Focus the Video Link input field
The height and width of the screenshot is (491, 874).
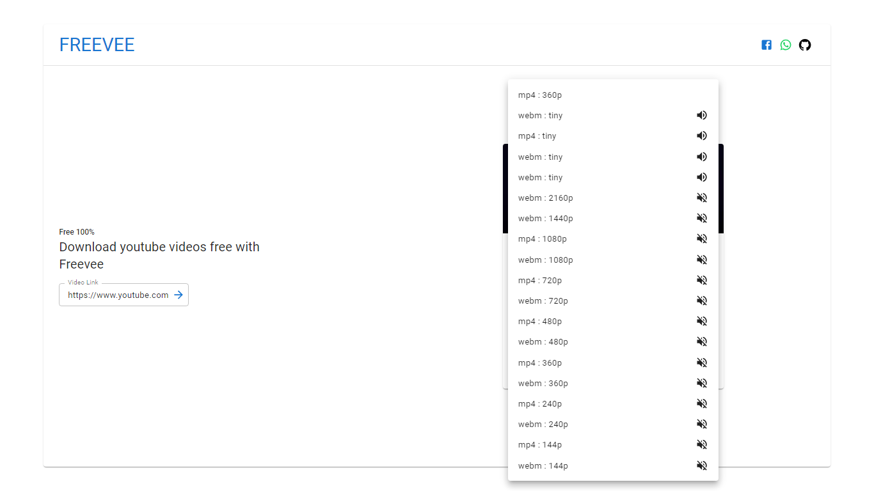coord(118,295)
